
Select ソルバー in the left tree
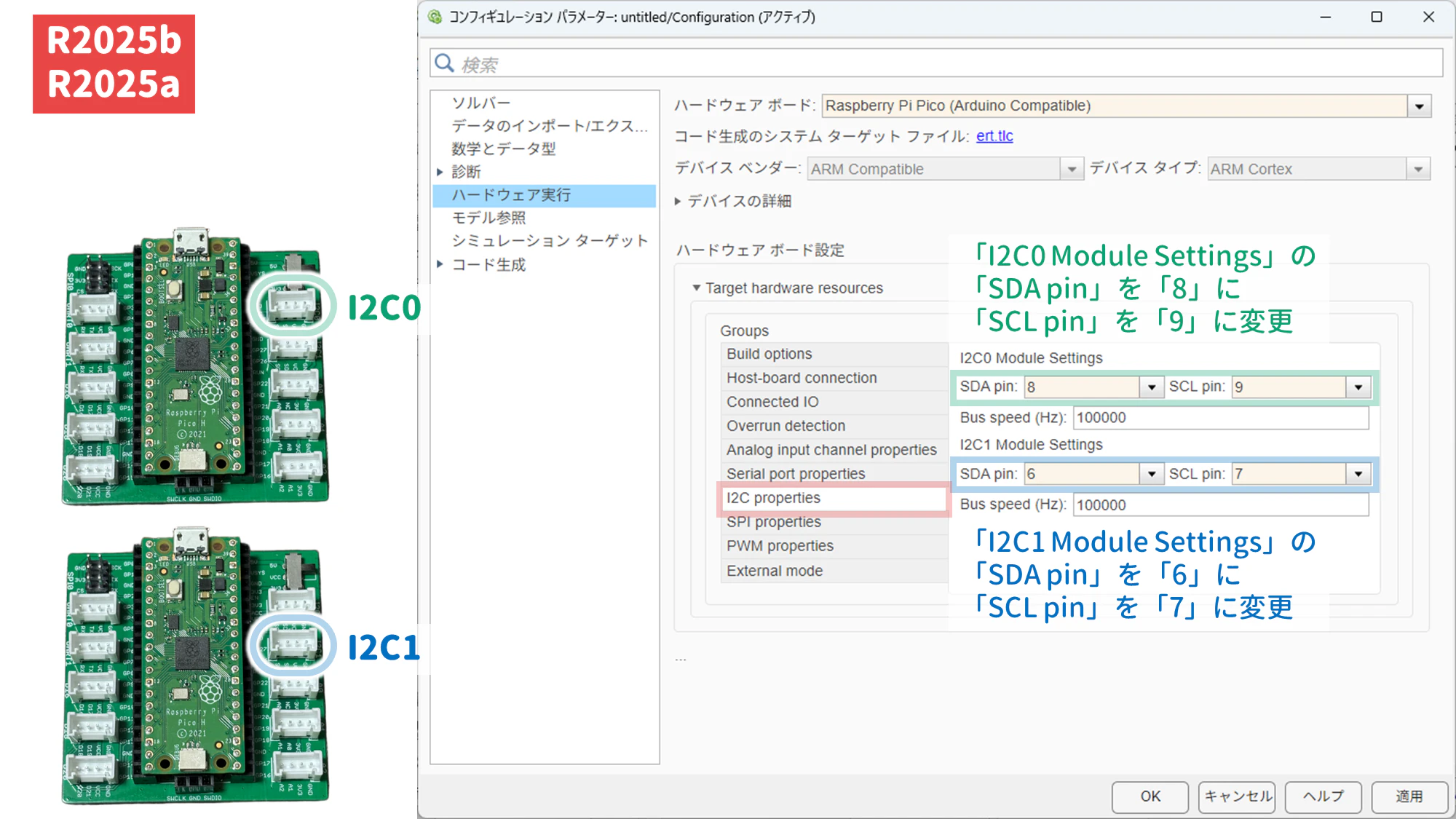click(481, 103)
